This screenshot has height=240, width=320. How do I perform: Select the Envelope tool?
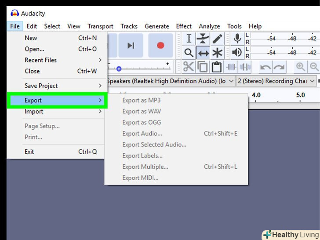click(x=203, y=38)
